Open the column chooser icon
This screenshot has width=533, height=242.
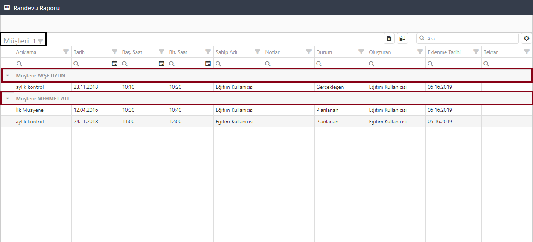coord(402,38)
